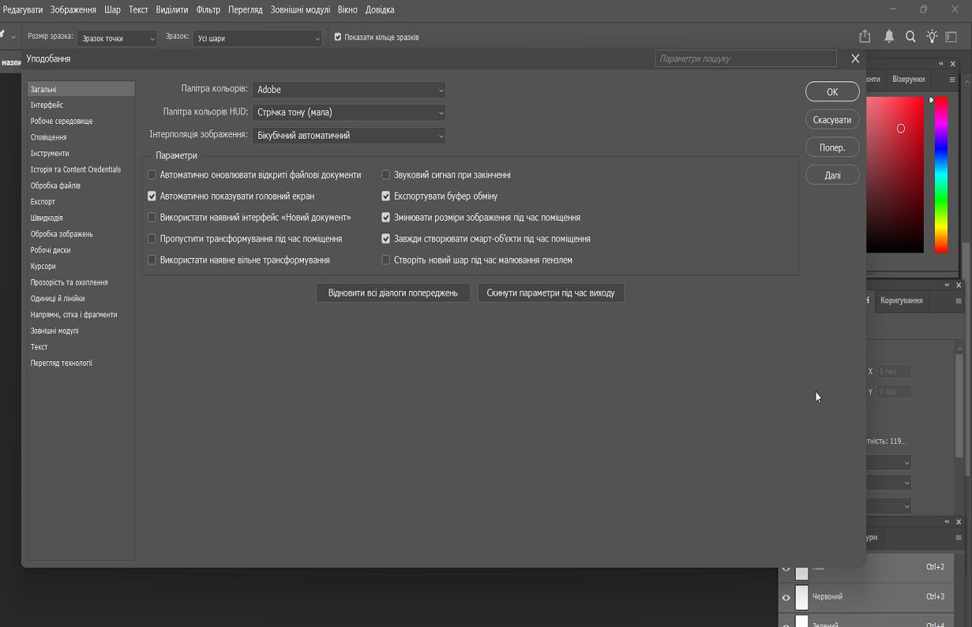Click the X position field
Image resolution: width=972 pixels, height=627 pixels.
click(x=894, y=371)
